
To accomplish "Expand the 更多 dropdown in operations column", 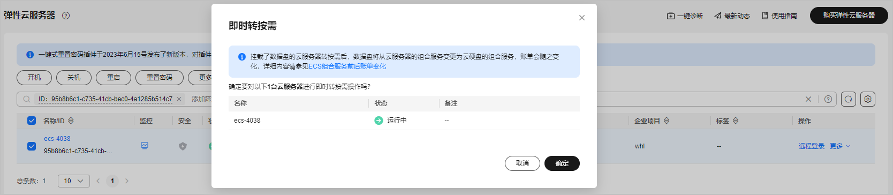I will click(840, 146).
